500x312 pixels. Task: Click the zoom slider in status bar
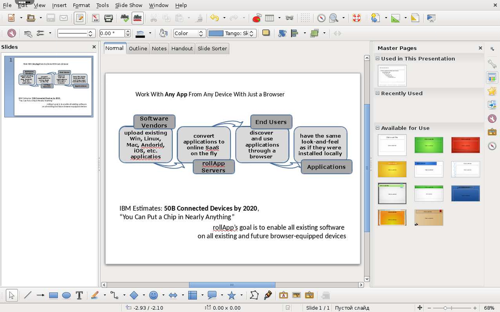point(445,308)
